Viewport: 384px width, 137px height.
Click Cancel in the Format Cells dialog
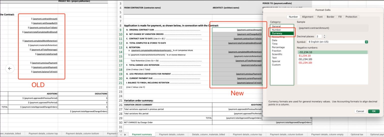click(360, 111)
